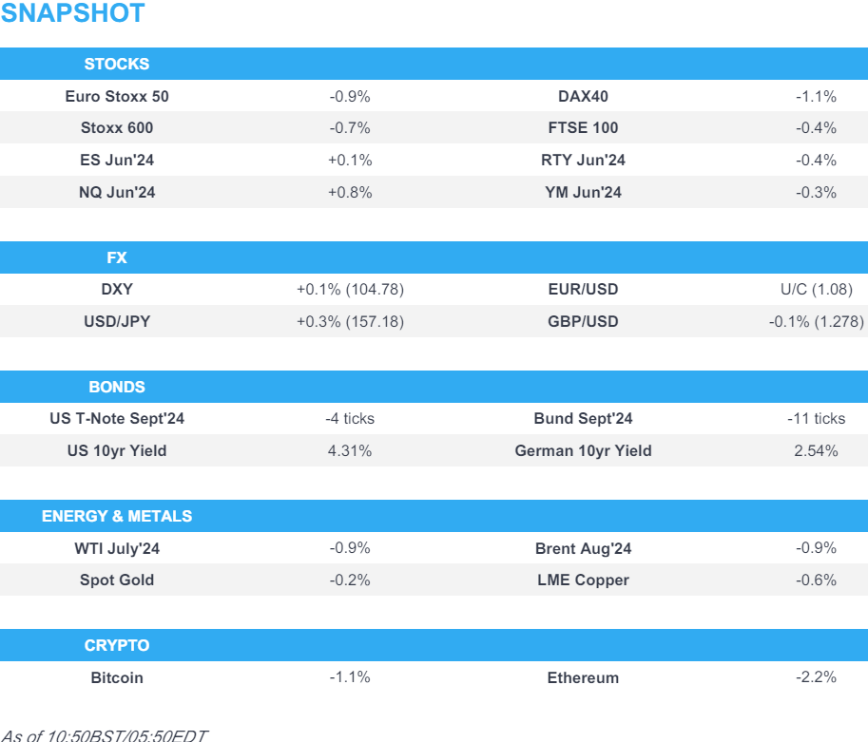Select the STOCKS section header

pos(117,65)
